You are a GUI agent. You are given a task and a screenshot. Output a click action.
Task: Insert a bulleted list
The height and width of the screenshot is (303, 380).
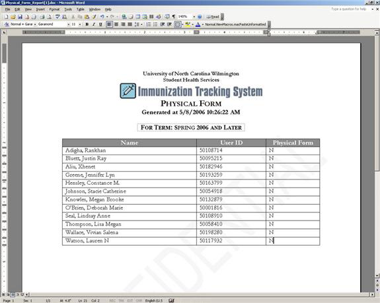click(x=155, y=24)
